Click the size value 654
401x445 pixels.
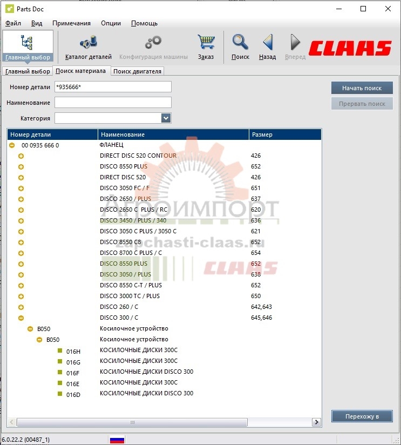pos(256,253)
